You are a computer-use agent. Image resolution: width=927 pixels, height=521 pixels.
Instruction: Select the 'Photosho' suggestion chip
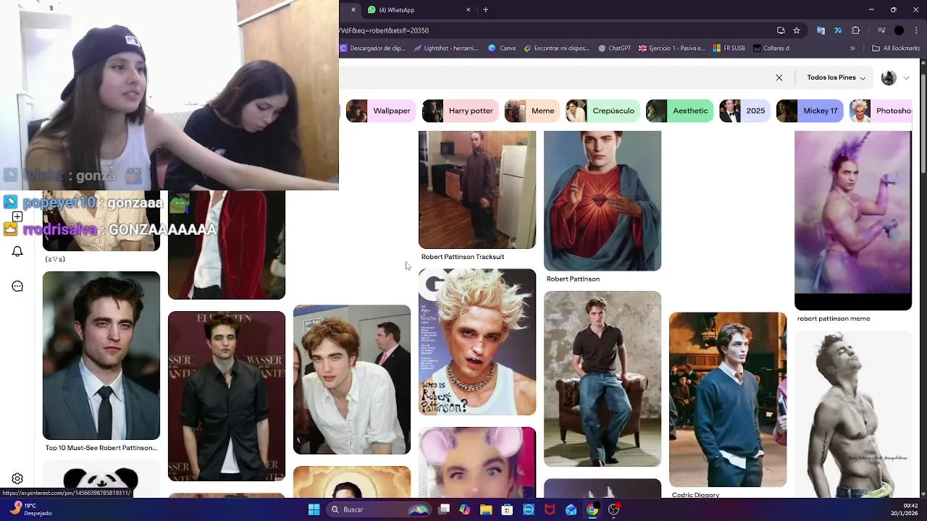pyautogui.click(x=881, y=111)
